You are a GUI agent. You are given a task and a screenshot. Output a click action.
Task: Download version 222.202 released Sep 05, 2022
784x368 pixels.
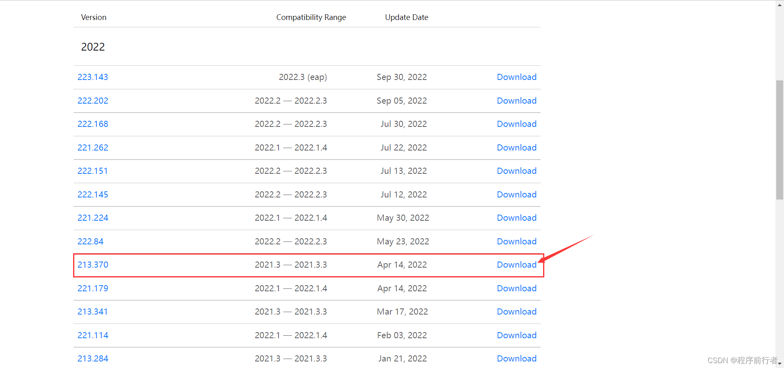(x=517, y=101)
